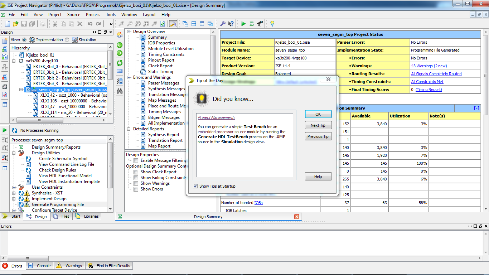Click the cascade windows toolbar icon
Image resolution: width=489 pixels, height=275 pixels.
[x=185, y=24]
